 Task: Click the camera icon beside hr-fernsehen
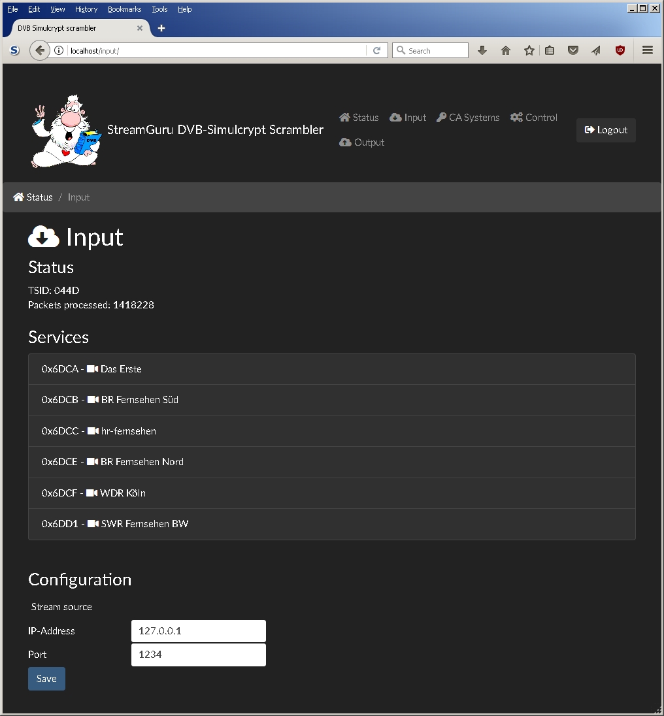coord(93,431)
